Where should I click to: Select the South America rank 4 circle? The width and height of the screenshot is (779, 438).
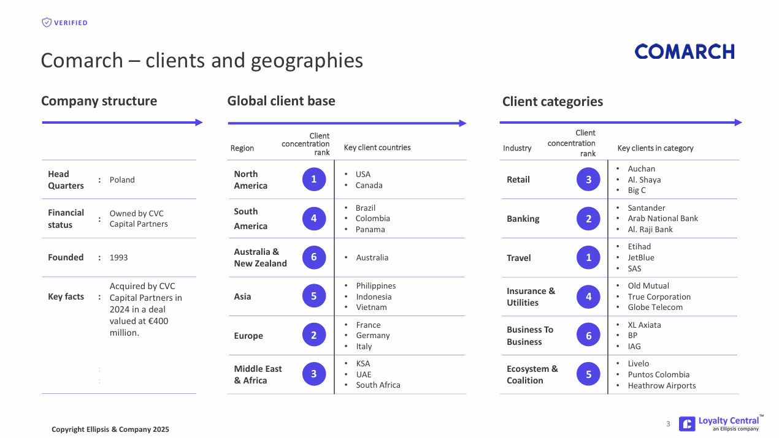pyautogui.click(x=314, y=219)
